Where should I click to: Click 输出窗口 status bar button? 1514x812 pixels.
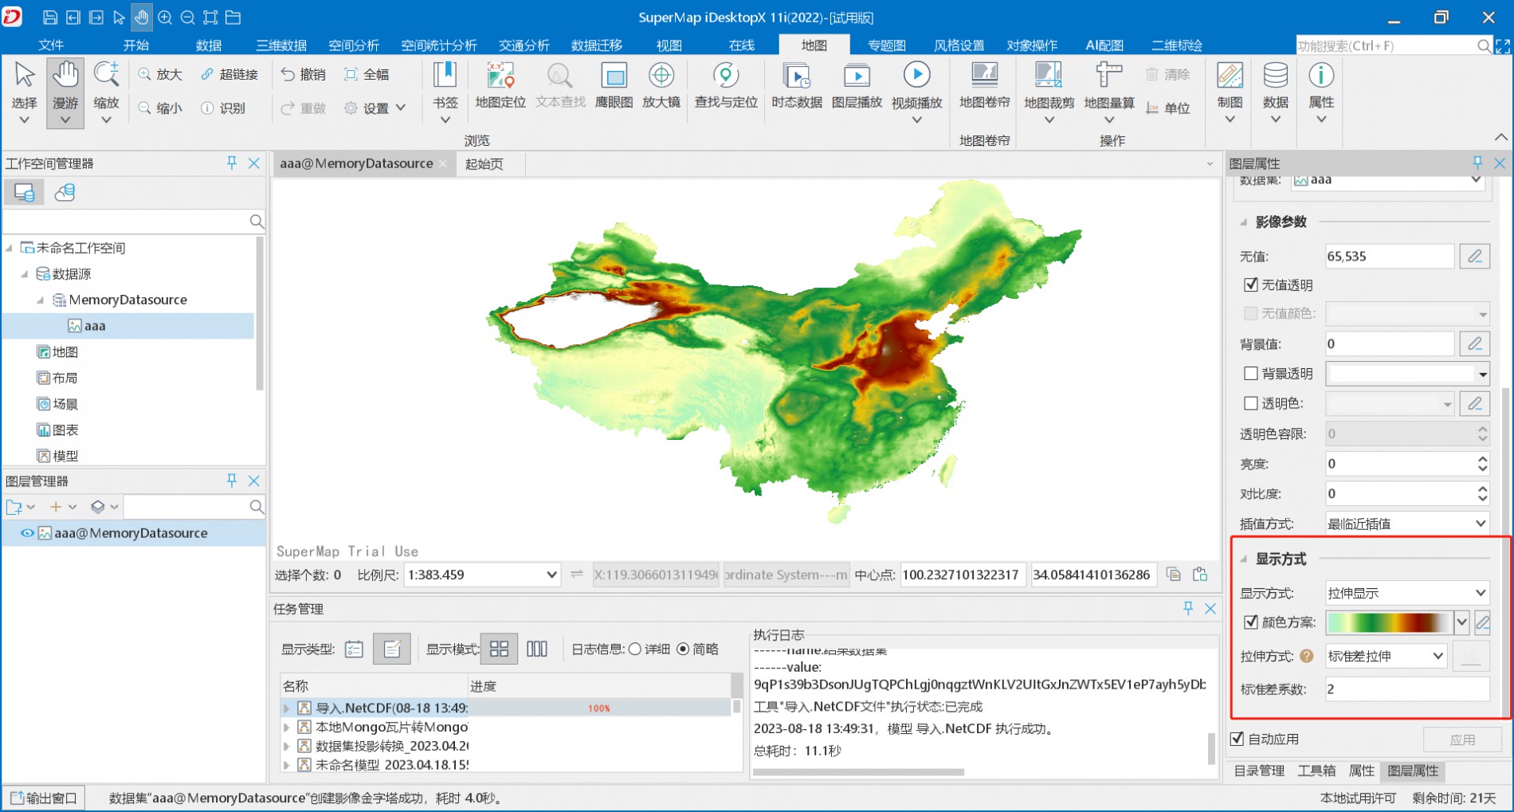pos(45,798)
